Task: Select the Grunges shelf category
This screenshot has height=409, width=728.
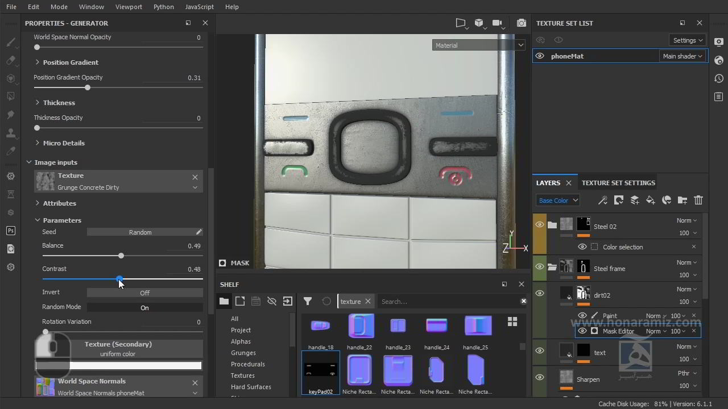Action: (x=243, y=353)
